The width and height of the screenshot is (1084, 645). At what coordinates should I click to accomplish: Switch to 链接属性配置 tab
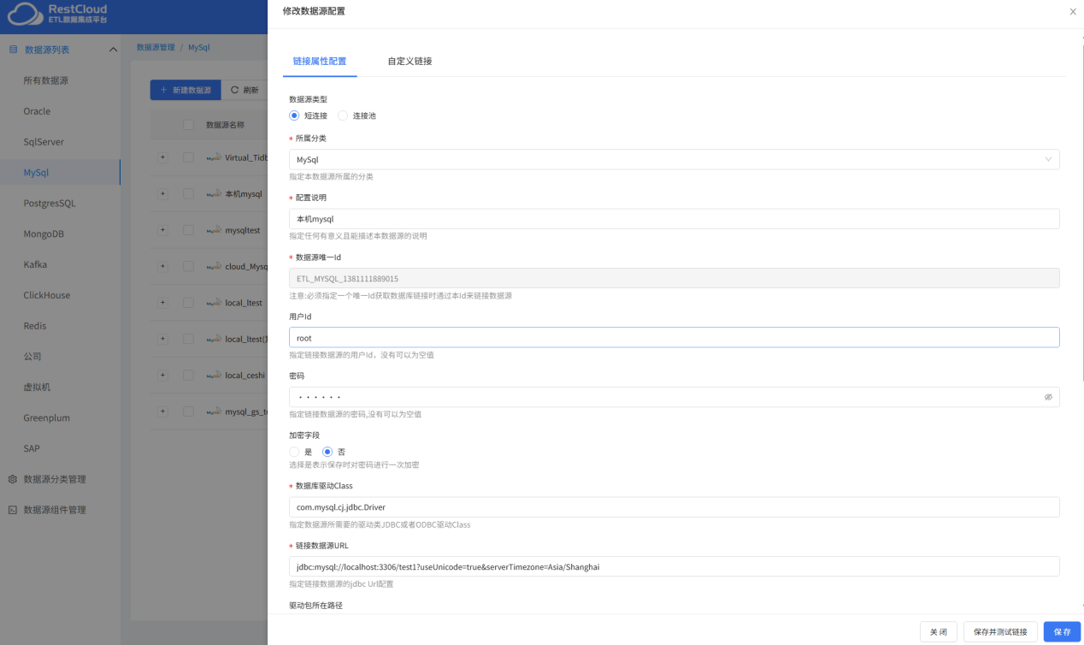tap(320, 62)
